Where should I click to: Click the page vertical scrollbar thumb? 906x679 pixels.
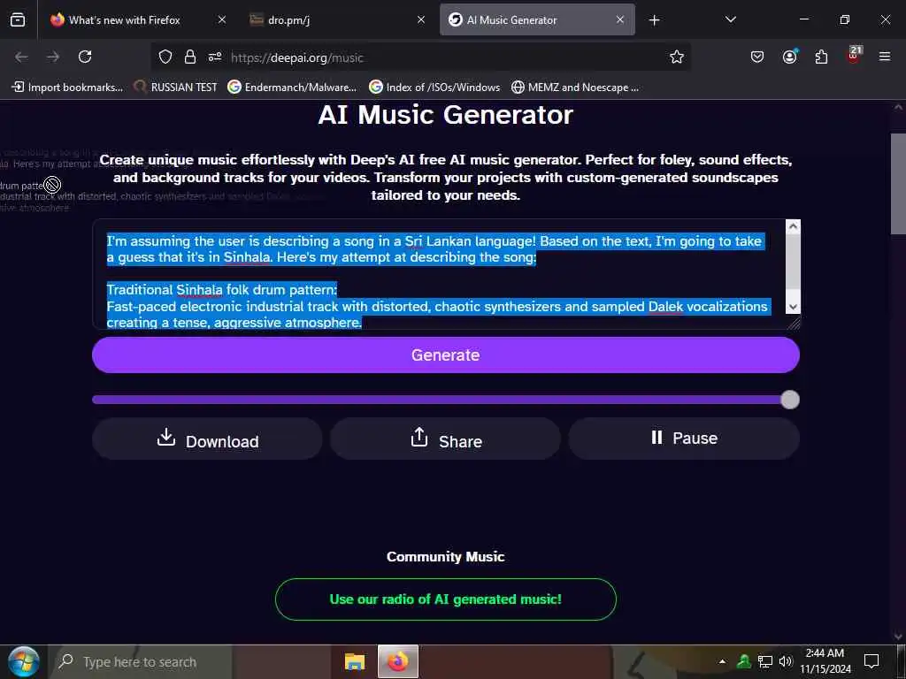899,184
